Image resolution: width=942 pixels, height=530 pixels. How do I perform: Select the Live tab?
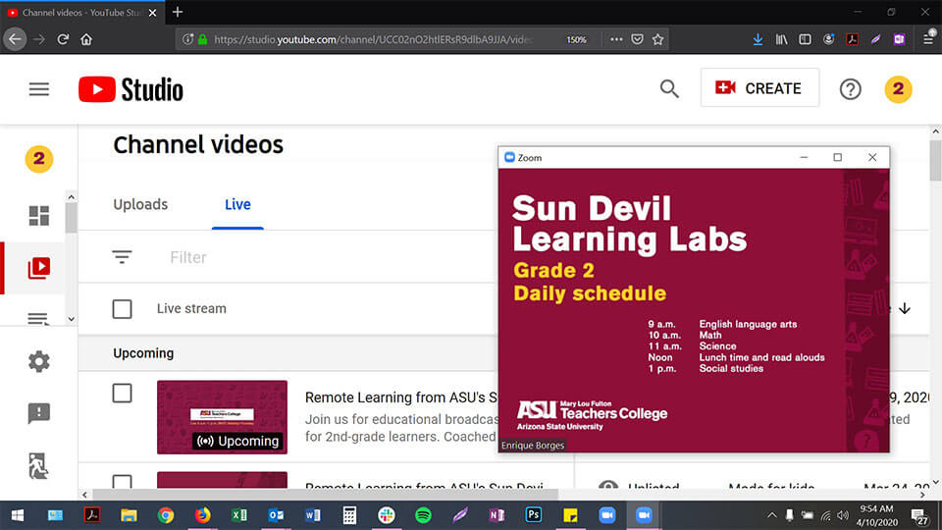tap(237, 204)
